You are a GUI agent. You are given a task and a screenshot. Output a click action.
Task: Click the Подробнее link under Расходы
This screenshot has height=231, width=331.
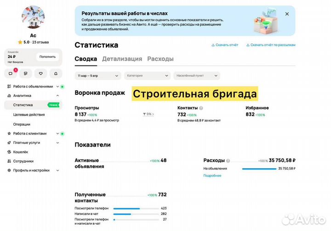click(212, 176)
